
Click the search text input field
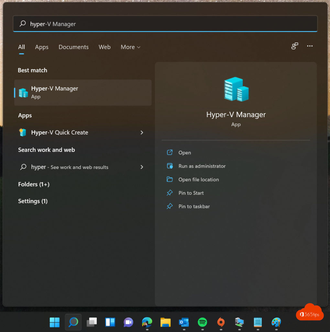[x=165, y=24]
